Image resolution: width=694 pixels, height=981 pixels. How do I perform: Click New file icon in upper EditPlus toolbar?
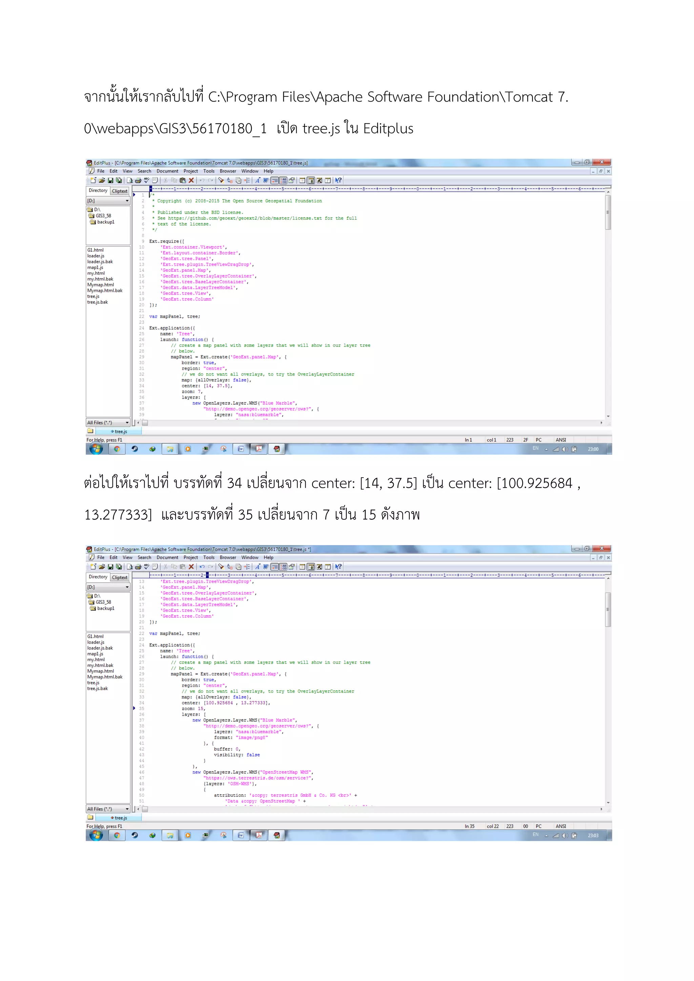pyautogui.click(x=93, y=180)
